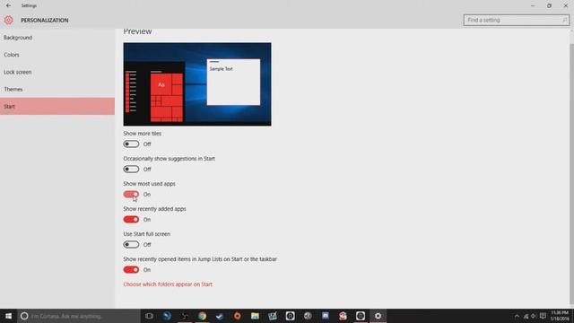Viewport: 574px width, 323px height.
Task: Turn on Use Start full screen
Action: click(x=131, y=245)
